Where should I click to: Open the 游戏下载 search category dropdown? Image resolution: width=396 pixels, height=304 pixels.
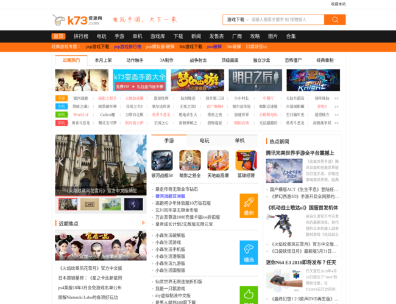tap(238, 19)
